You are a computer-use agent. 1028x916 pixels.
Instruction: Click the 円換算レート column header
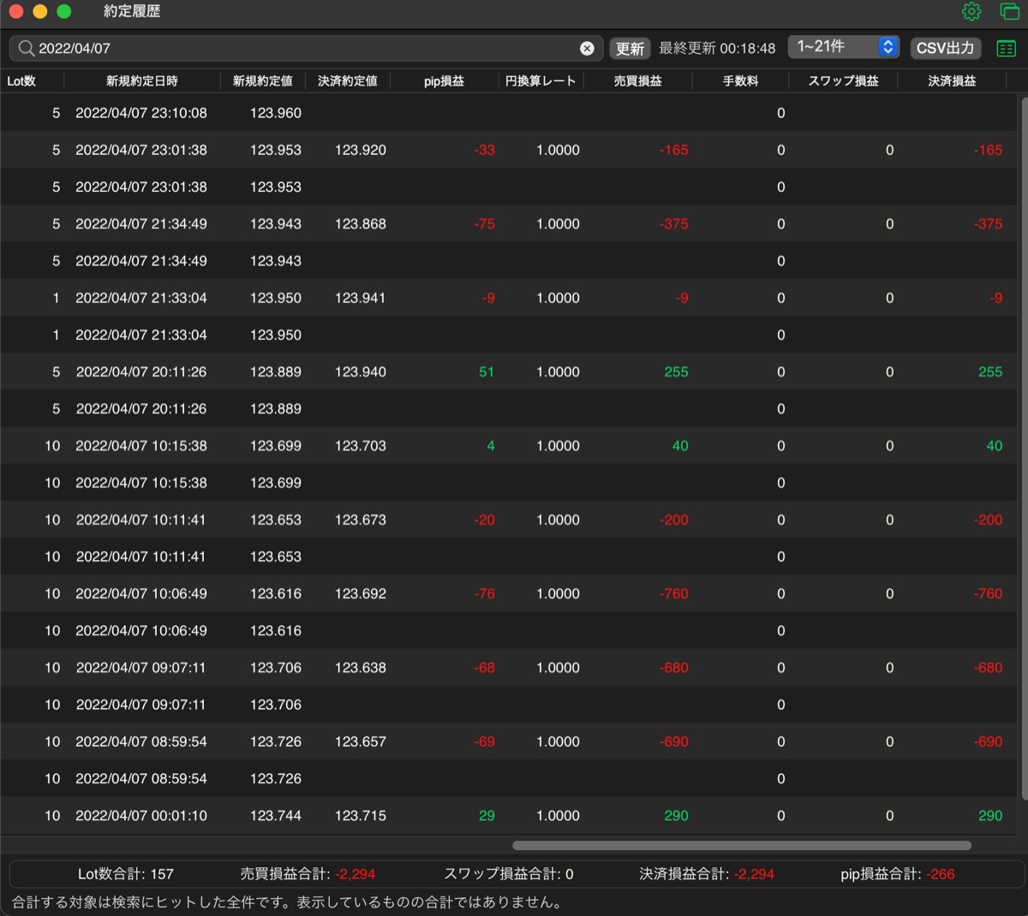pos(541,81)
